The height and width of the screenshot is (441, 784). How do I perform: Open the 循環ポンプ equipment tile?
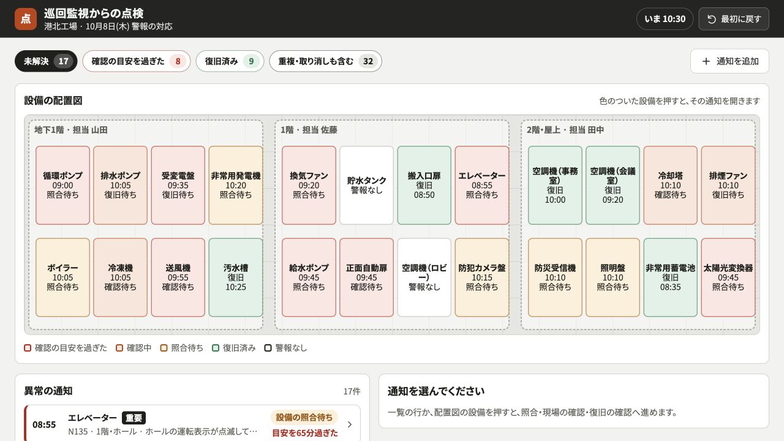click(x=63, y=185)
